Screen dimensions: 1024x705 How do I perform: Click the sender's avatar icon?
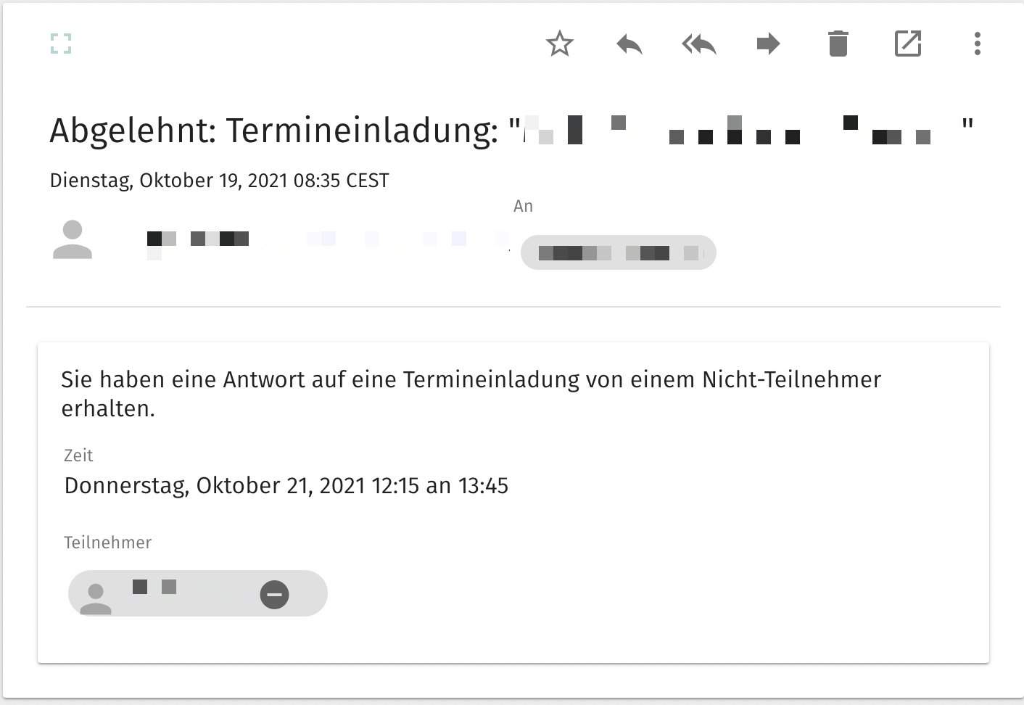click(73, 239)
